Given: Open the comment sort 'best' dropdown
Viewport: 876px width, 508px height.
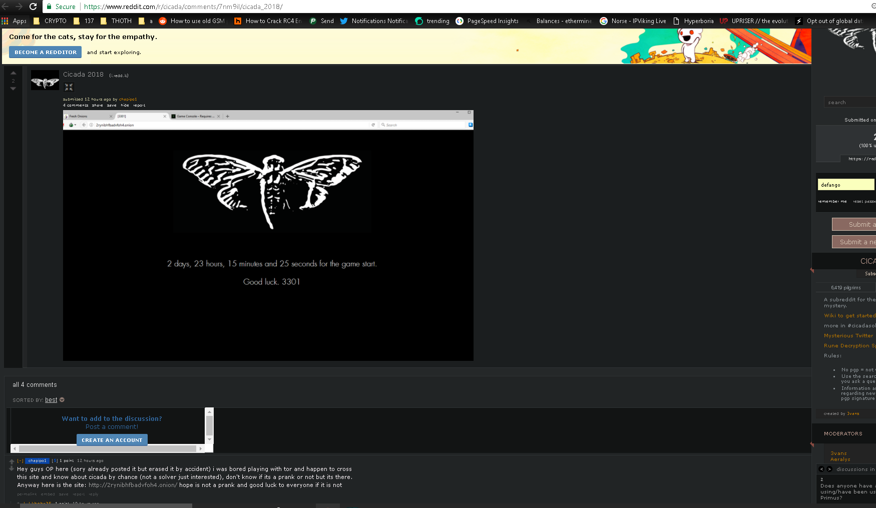Looking at the screenshot, I should click(54, 400).
